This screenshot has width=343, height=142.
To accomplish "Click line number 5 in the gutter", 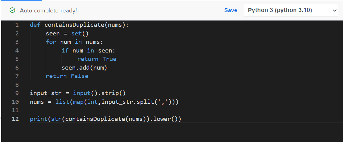I will [17, 59].
